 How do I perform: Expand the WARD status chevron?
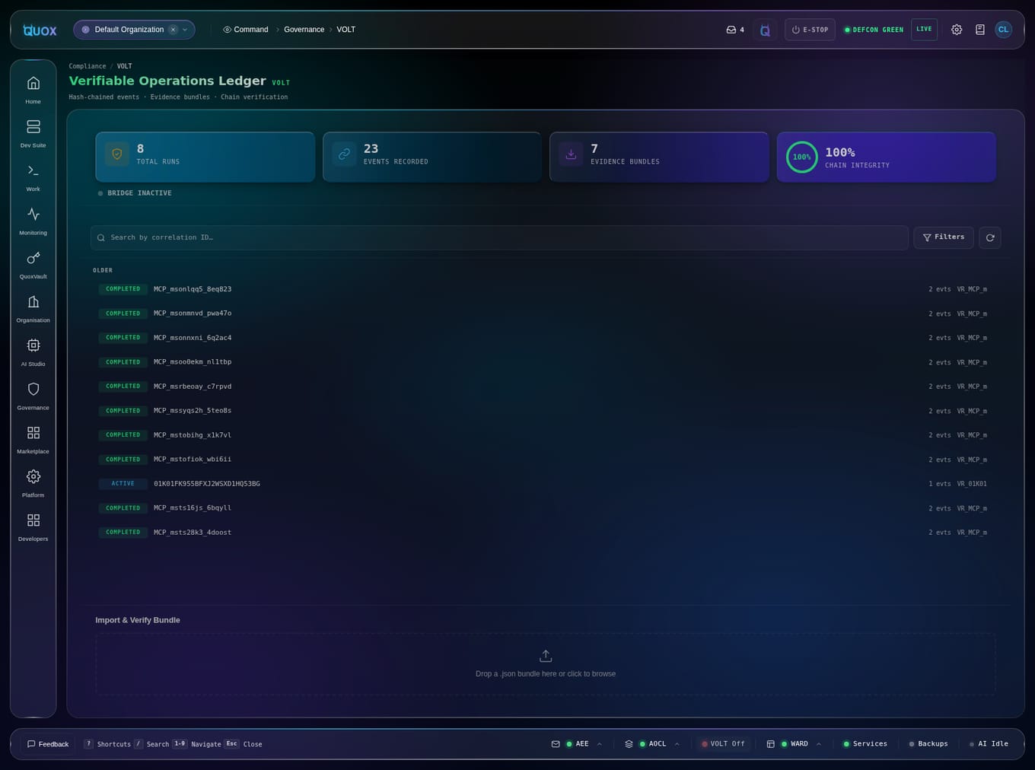click(x=819, y=744)
